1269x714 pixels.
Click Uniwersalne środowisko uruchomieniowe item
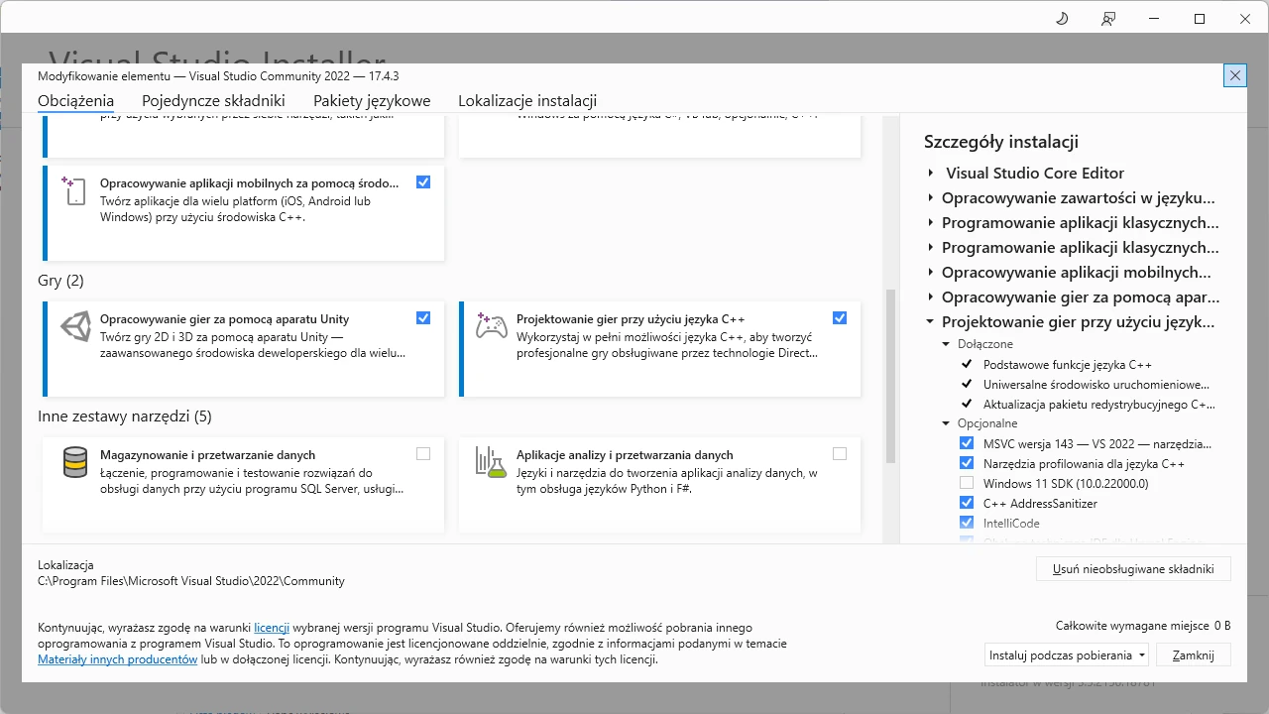(1096, 384)
